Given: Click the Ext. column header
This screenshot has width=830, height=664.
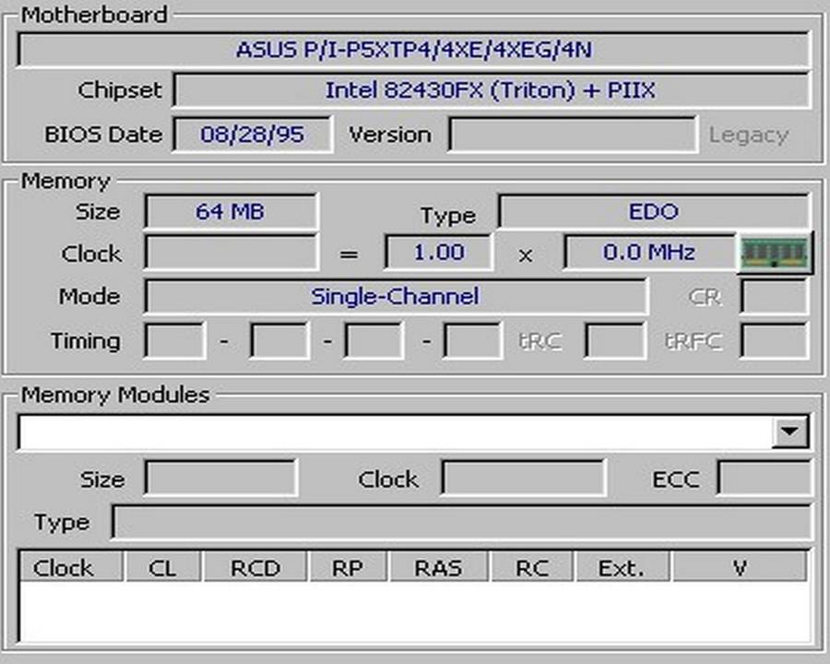Looking at the screenshot, I should coord(622,568).
